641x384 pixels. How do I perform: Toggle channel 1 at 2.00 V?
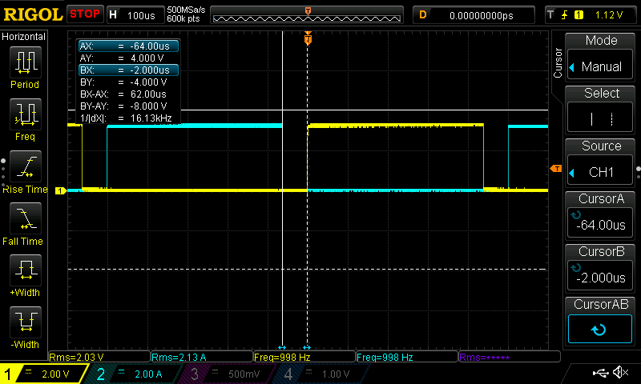coord(43,374)
